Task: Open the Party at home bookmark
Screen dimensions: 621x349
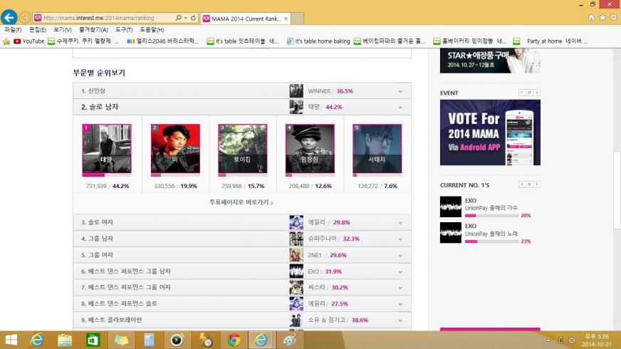Action: [550, 41]
